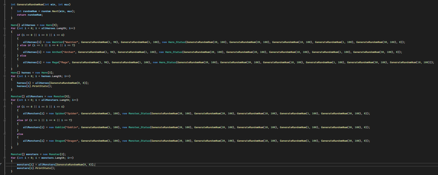Click 'Hero[] allHeroes = new Hero[9];' line
438x175 pixels.
point(34,24)
